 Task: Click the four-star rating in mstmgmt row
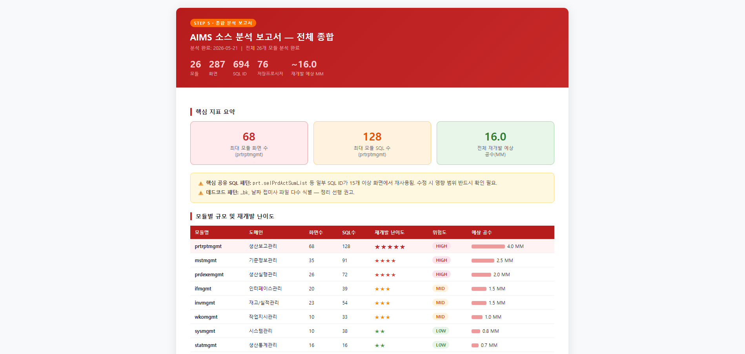(385, 261)
